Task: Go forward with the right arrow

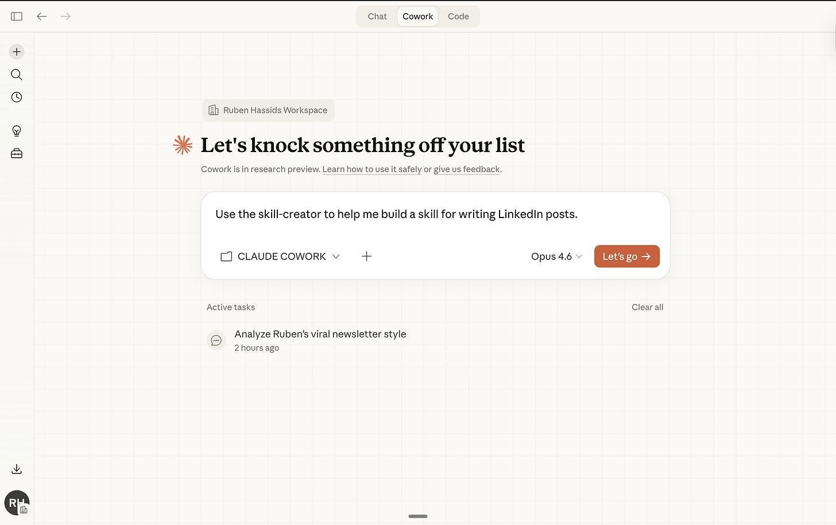Action: coord(65,17)
